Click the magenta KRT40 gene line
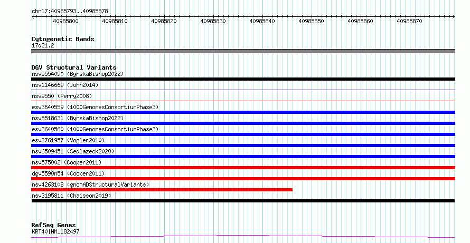 click(x=243, y=237)
